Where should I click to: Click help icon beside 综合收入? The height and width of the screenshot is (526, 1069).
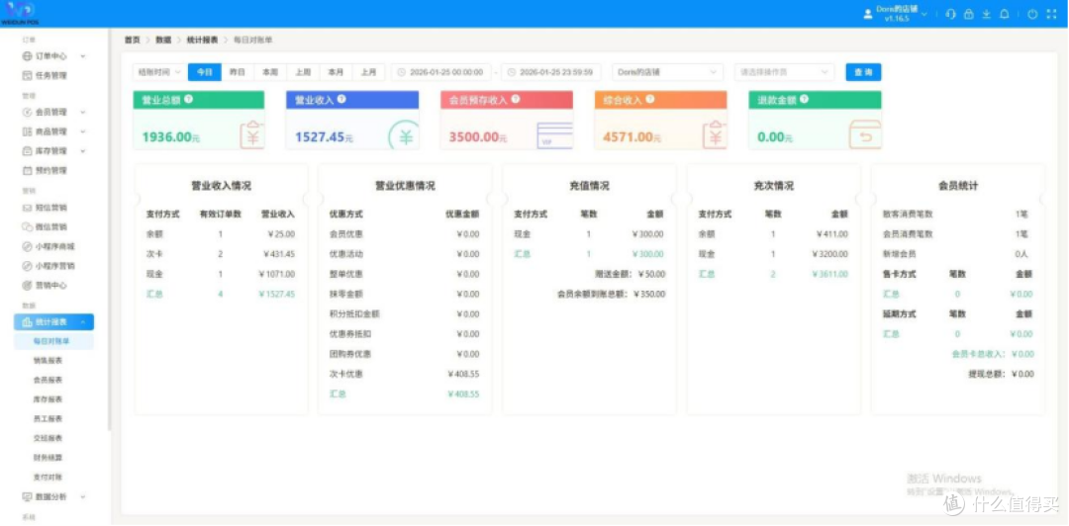650,100
